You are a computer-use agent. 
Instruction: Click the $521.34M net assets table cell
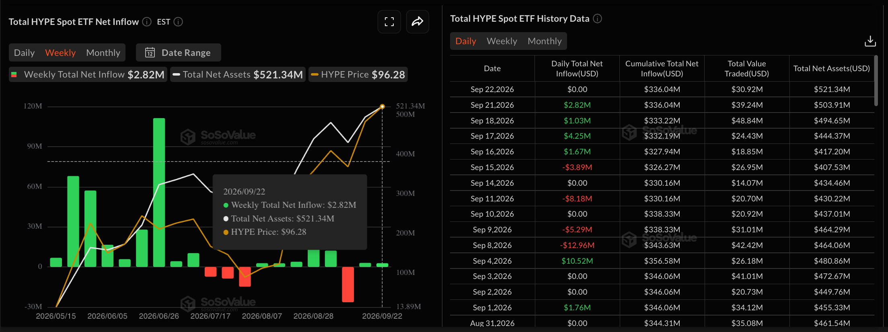832,89
